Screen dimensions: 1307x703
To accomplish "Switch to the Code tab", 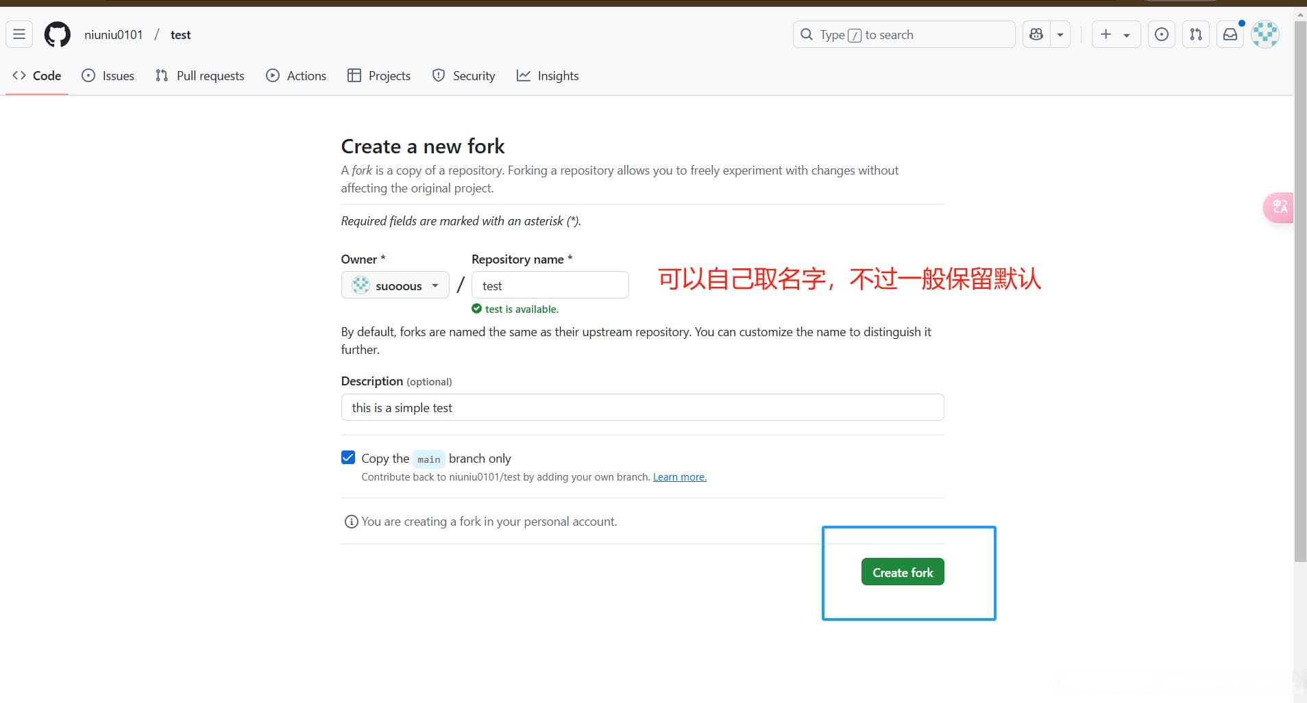I will click(37, 75).
